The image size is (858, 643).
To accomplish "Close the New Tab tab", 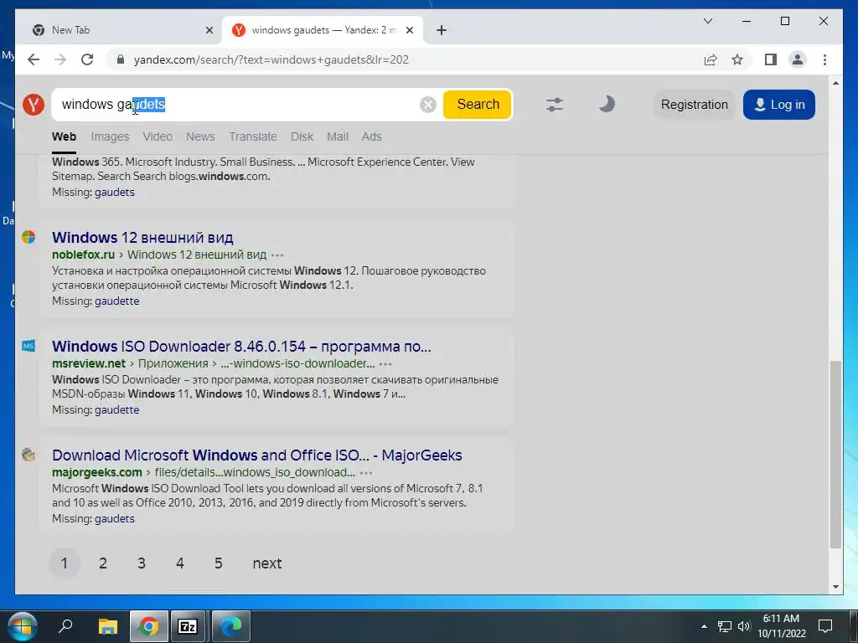I will (x=209, y=30).
